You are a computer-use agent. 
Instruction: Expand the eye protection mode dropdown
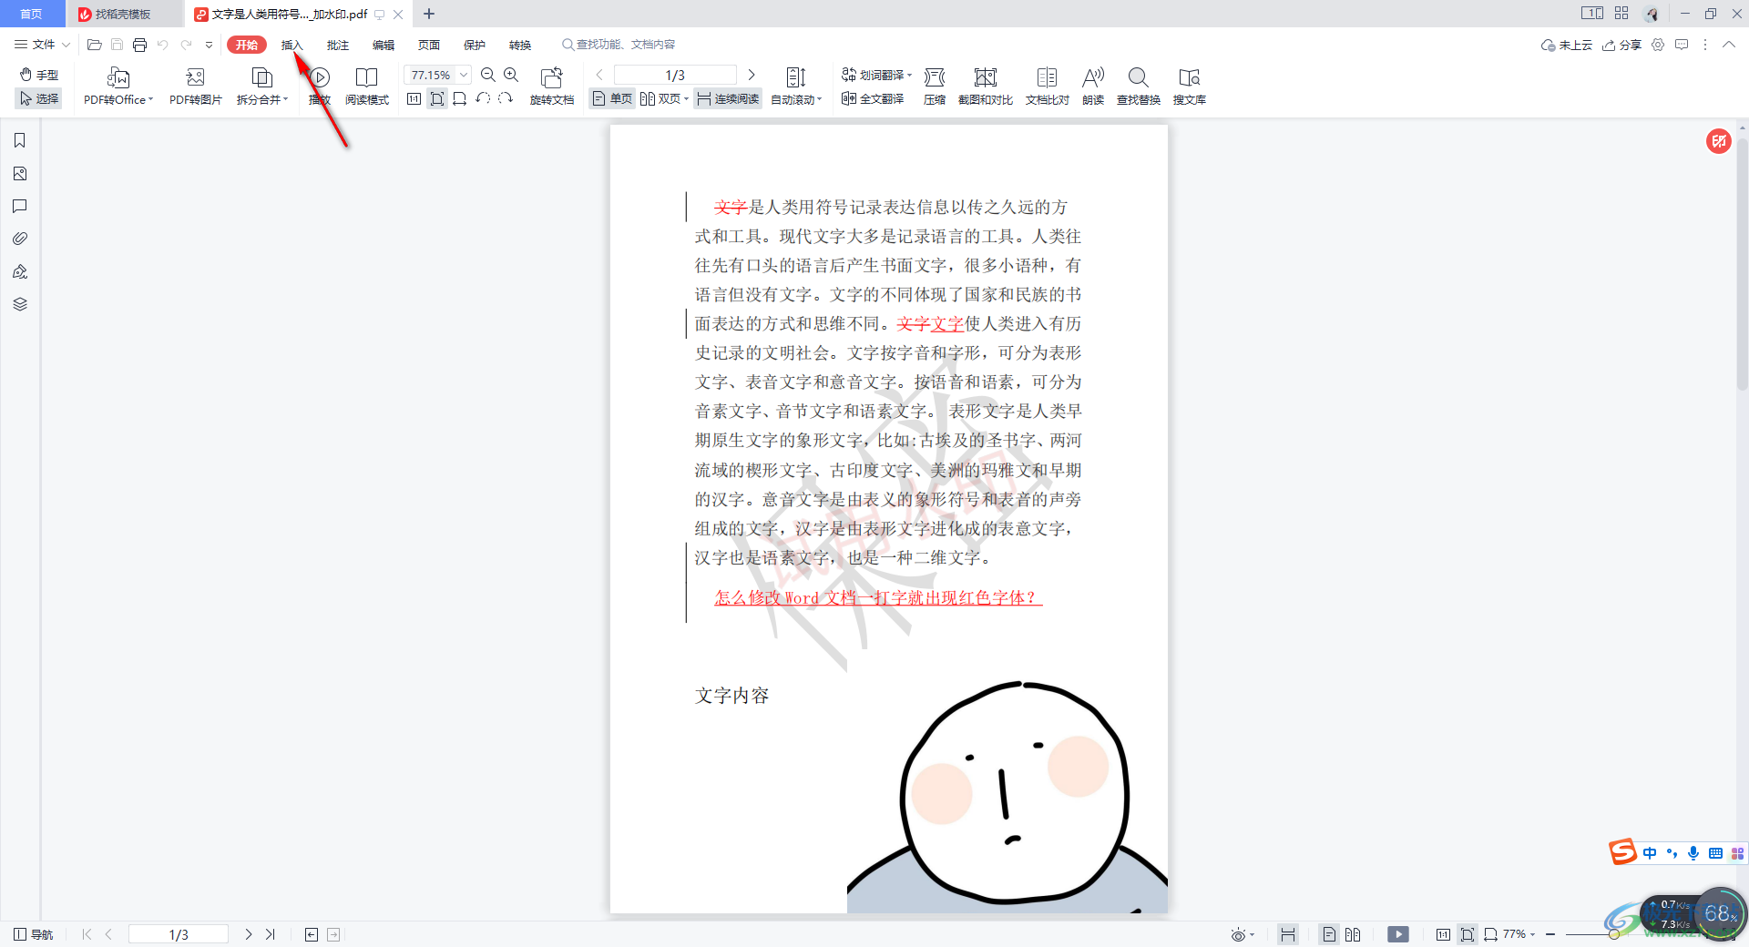point(1243,934)
